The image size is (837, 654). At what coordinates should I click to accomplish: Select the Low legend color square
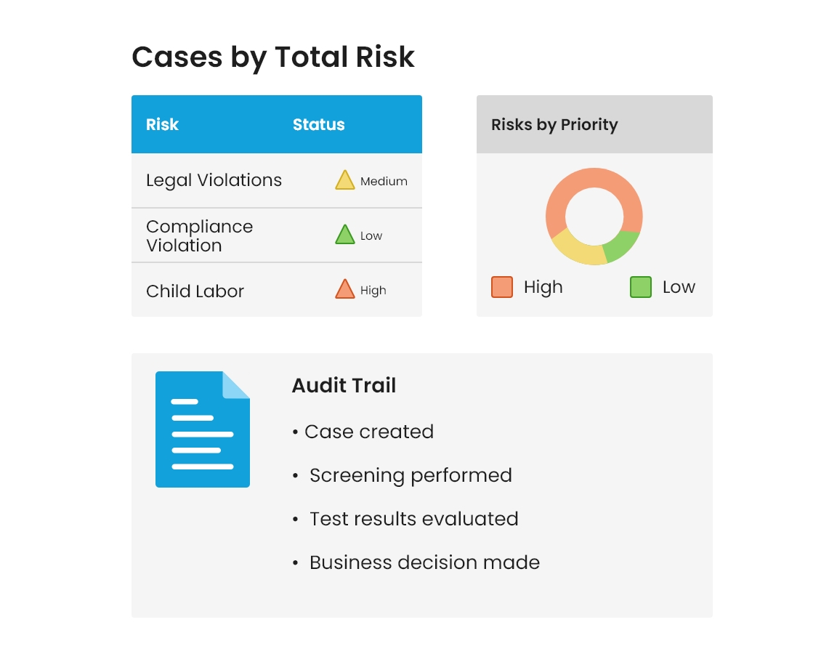(641, 287)
